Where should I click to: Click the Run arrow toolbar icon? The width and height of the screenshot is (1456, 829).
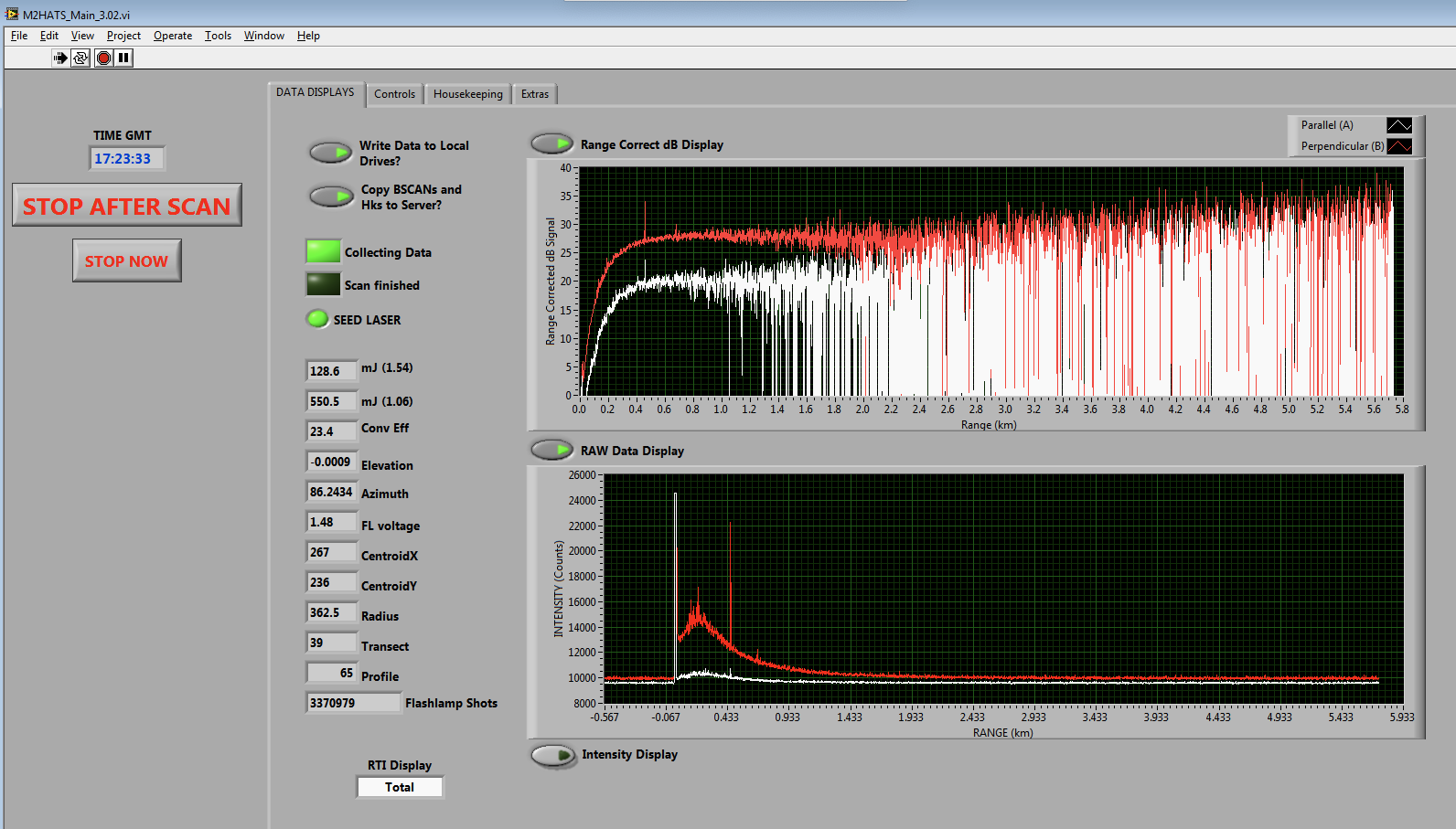coord(60,58)
